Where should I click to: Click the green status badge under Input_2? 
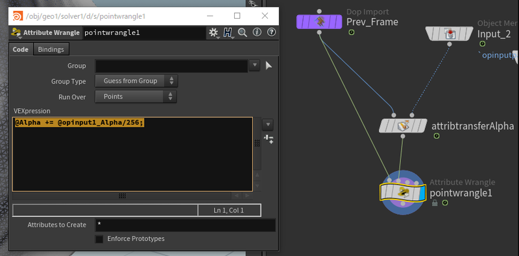click(482, 44)
